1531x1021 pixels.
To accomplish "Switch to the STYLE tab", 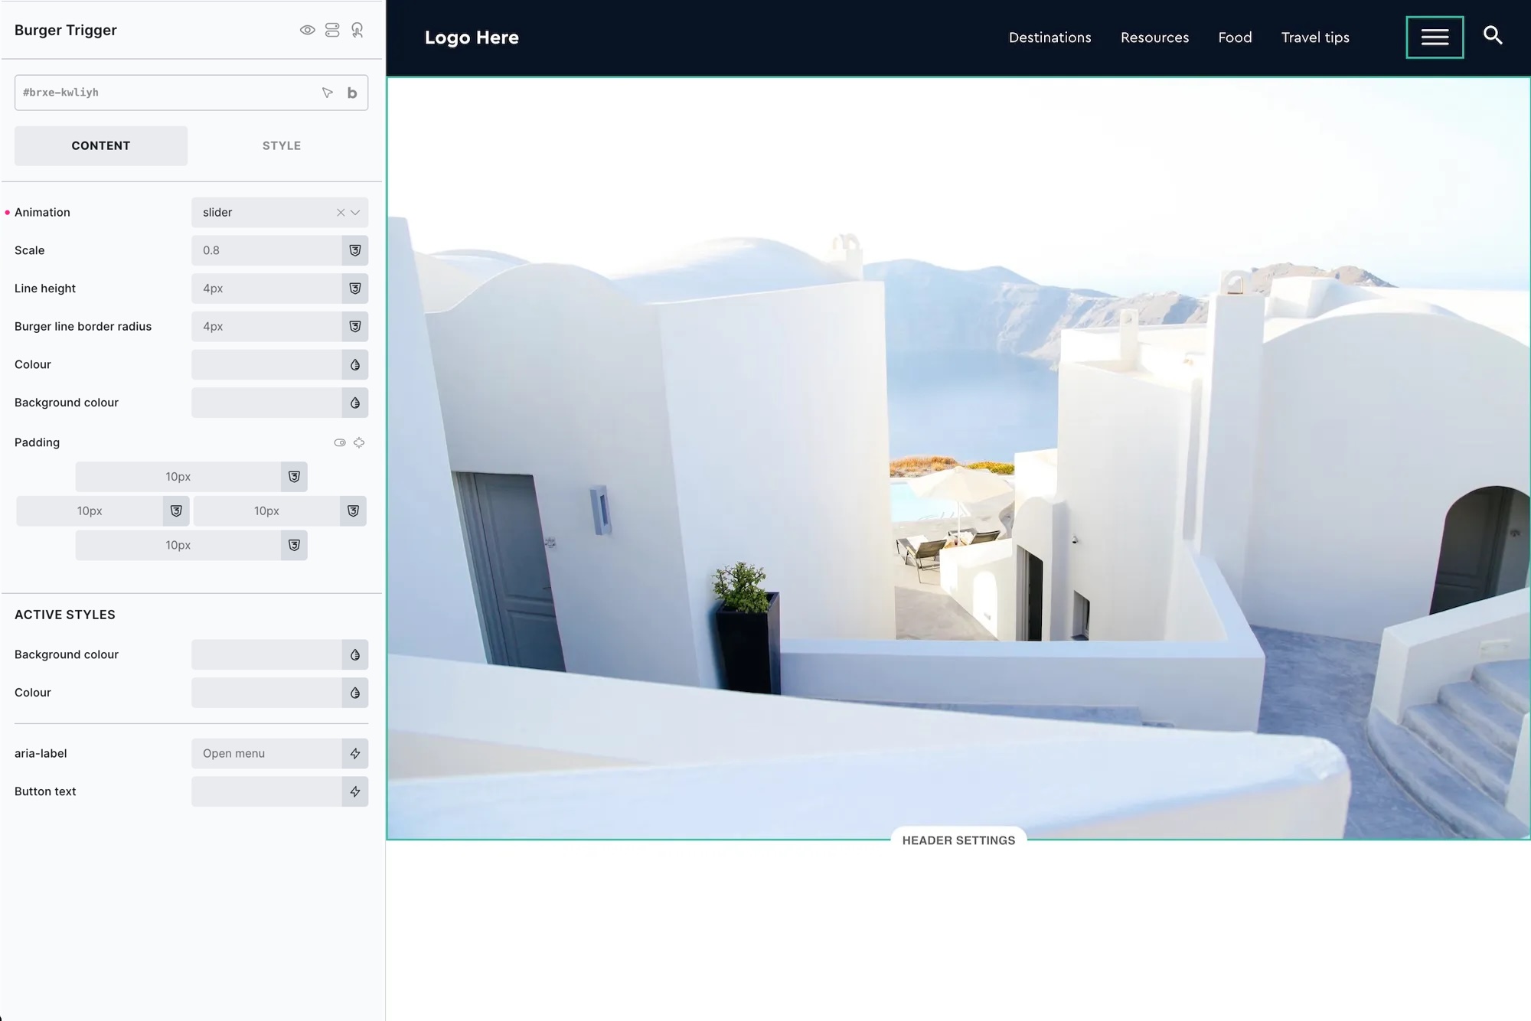I will tap(281, 145).
